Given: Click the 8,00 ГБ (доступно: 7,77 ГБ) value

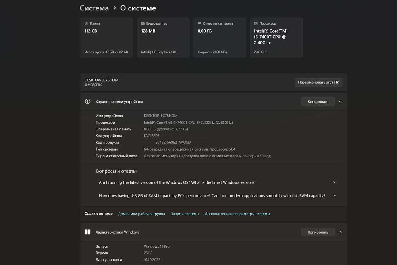Looking at the screenshot, I should (166, 129).
